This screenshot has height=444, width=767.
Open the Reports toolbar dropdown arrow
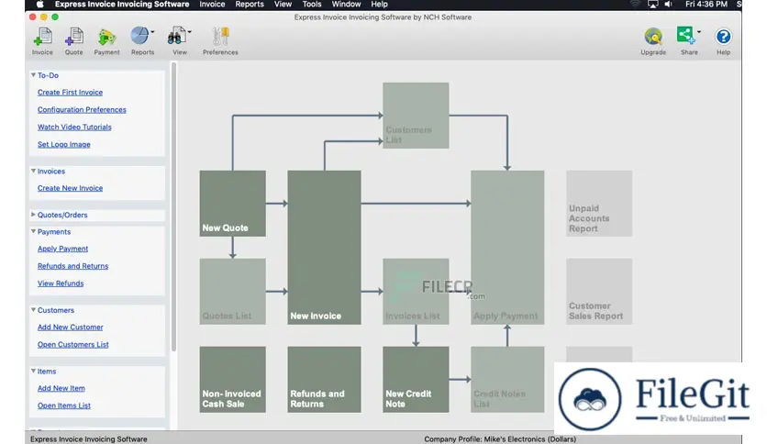coord(152,32)
